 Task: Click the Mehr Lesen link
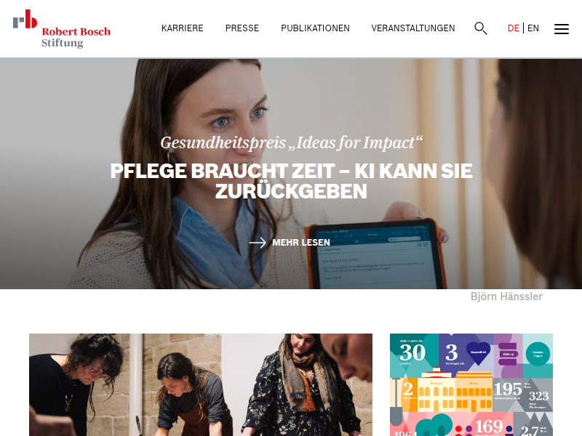(x=301, y=243)
